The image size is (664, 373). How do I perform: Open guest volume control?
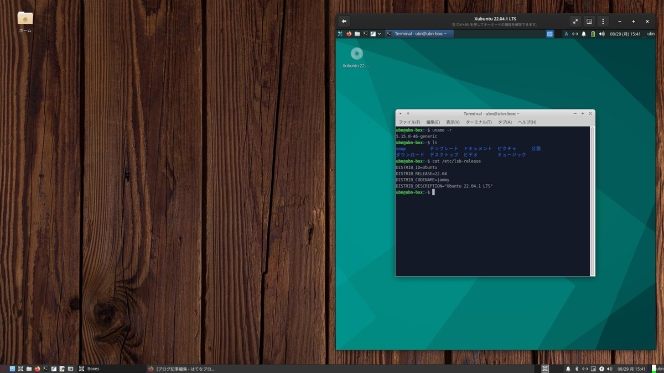point(601,34)
